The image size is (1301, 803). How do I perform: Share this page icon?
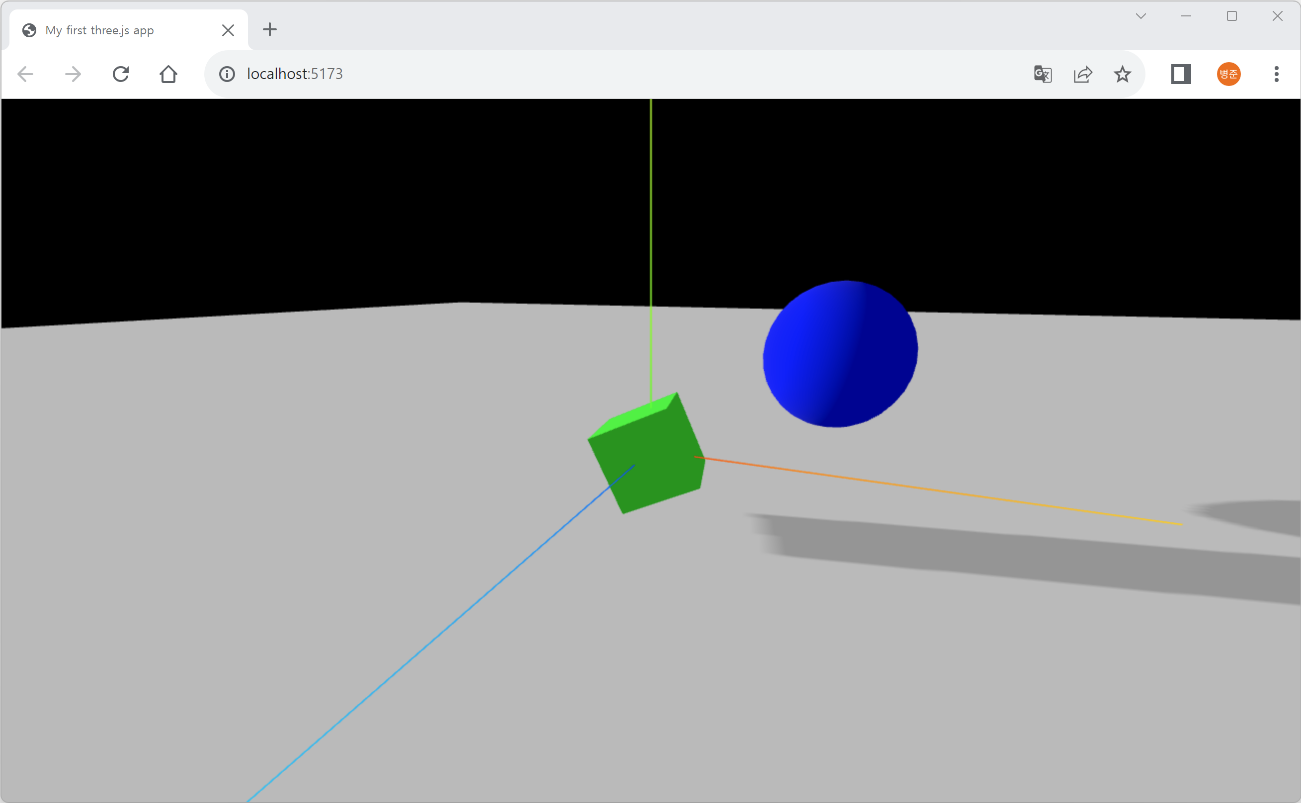point(1082,74)
